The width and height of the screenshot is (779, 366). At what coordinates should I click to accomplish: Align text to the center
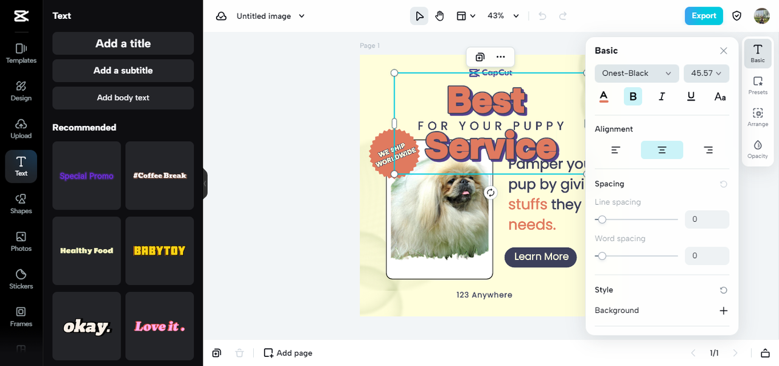pyautogui.click(x=662, y=150)
